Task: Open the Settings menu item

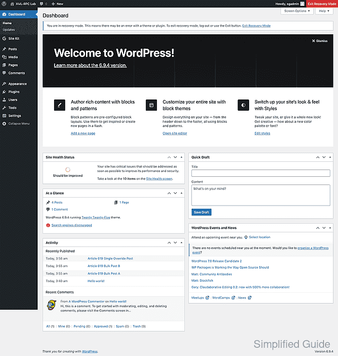Action: (x=14, y=116)
